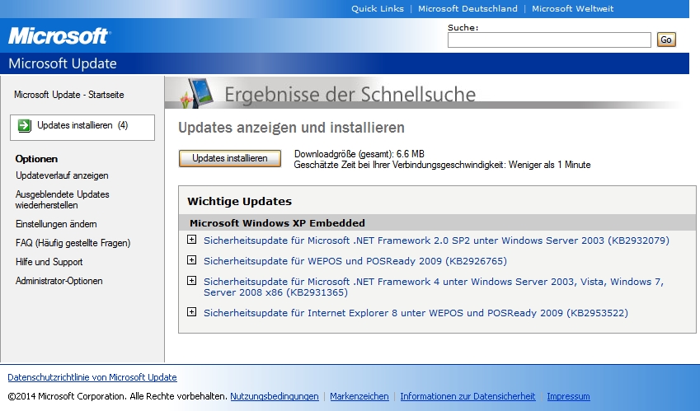Click the Geschätzte Zeit connection speed text
700x411 pixels.
pyautogui.click(x=442, y=165)
